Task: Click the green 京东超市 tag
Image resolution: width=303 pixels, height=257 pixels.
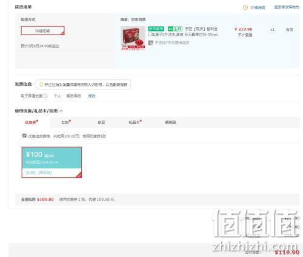Action: click(x=156, y=29)
